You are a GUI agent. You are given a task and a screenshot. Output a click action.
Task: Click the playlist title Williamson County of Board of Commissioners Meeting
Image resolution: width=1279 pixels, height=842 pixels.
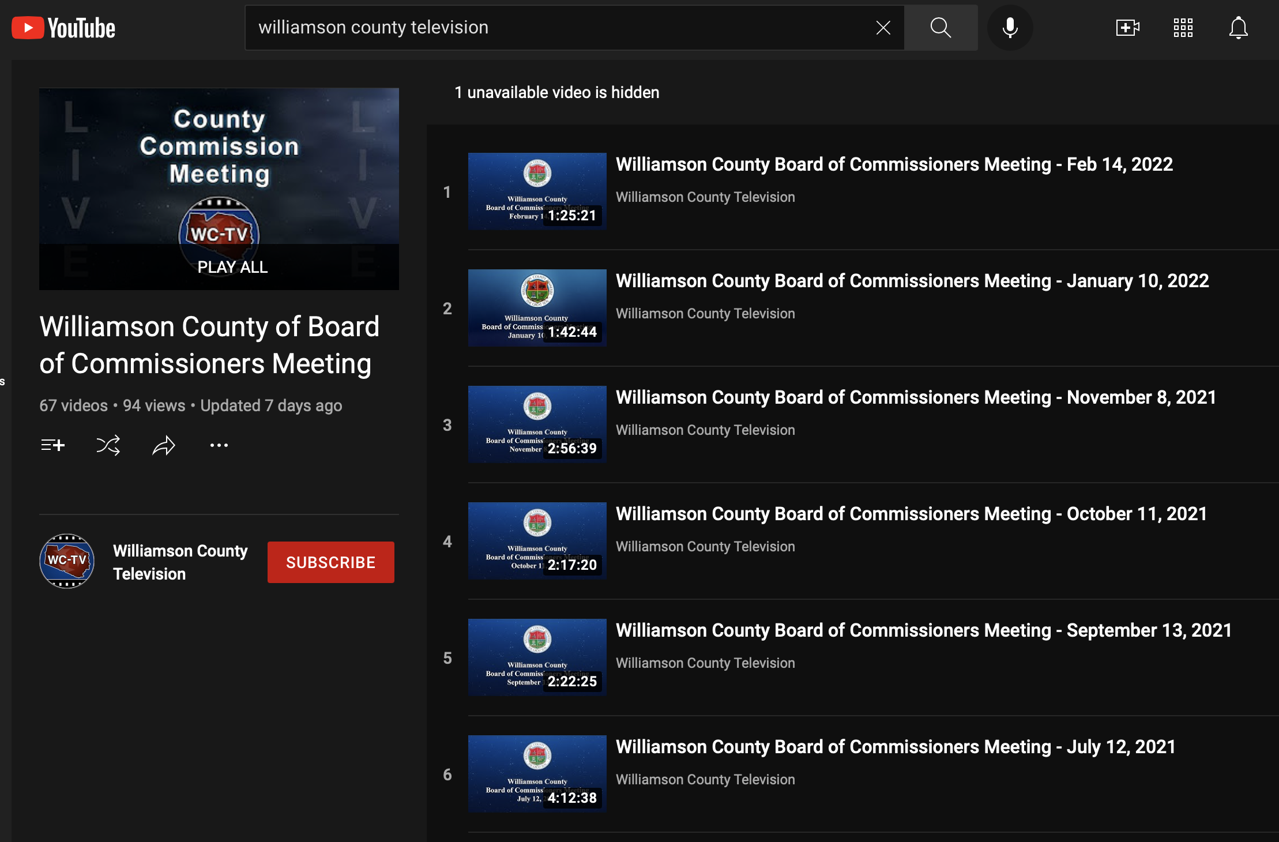point(209,345)
